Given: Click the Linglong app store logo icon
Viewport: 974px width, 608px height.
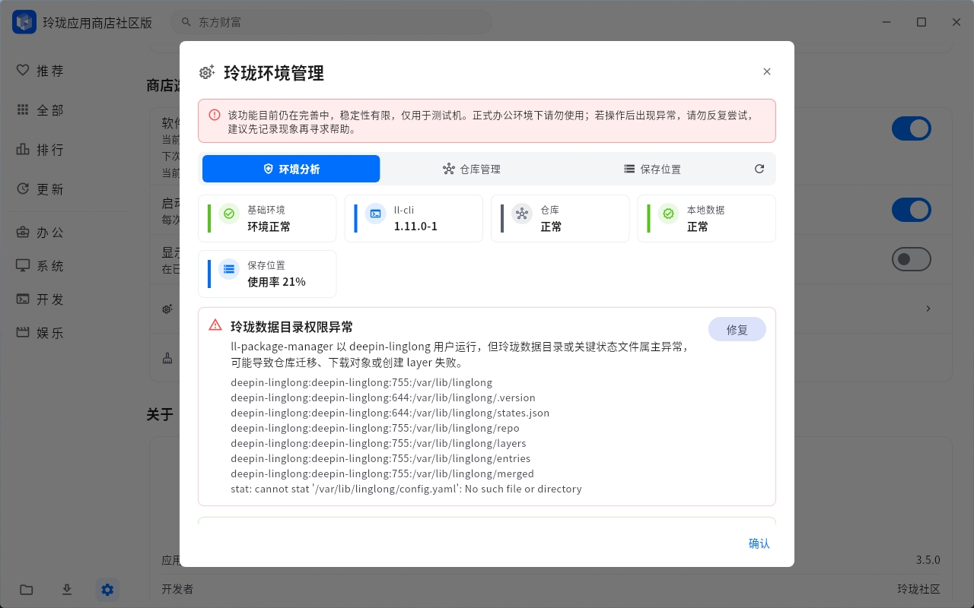Looking at the screenshot, I should (x=24, y=22).
